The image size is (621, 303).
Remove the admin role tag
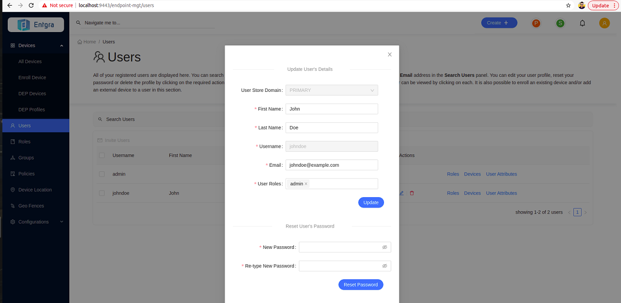pyautogui.click(x=306, y=184)
